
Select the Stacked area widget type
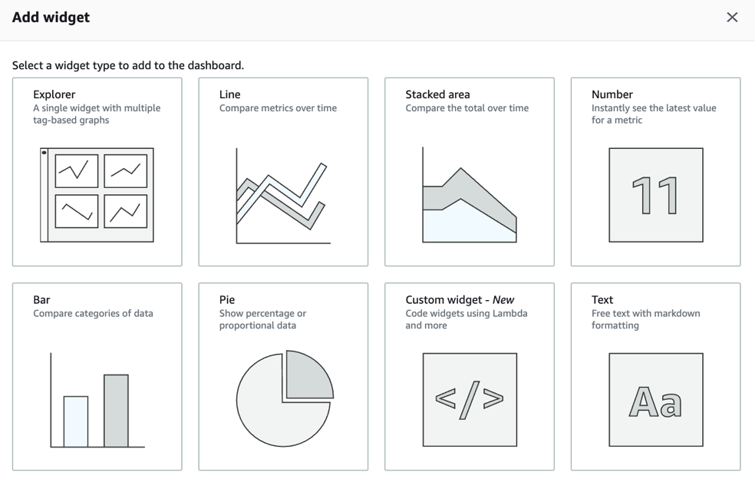pyautogui.click(x=469, y=170)
